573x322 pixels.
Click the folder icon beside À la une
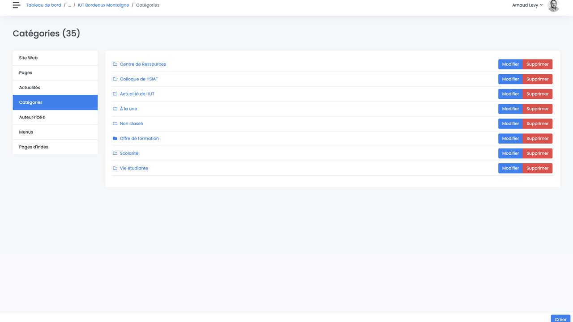click(x=115, y=109)
